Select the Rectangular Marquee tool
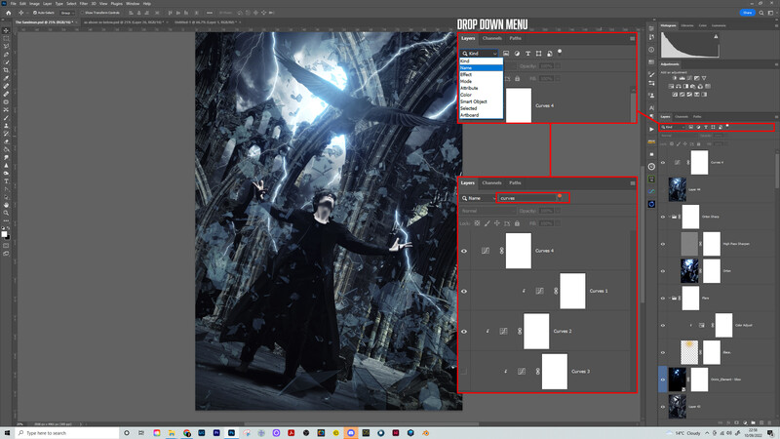The width and height of the screenshot is (780, 439). [x=6, y=38]
